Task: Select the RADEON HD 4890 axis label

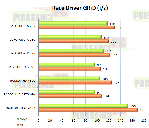Action: 23,81
